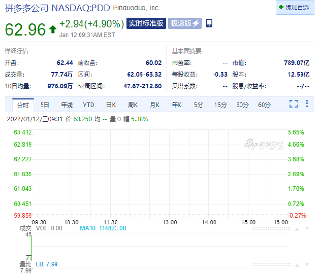Click the timestamp Jan 12 09:31AM EST
Viewport: 320px width, 275px height.
(87, 35)
